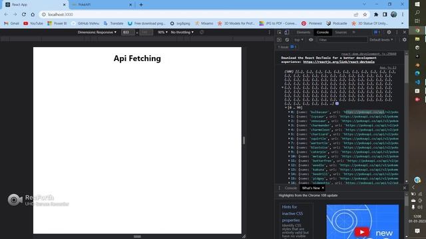Select the React App browser tab
This screenshot has width=426, height=239.
pyautogui.click(x=35, y=5)
